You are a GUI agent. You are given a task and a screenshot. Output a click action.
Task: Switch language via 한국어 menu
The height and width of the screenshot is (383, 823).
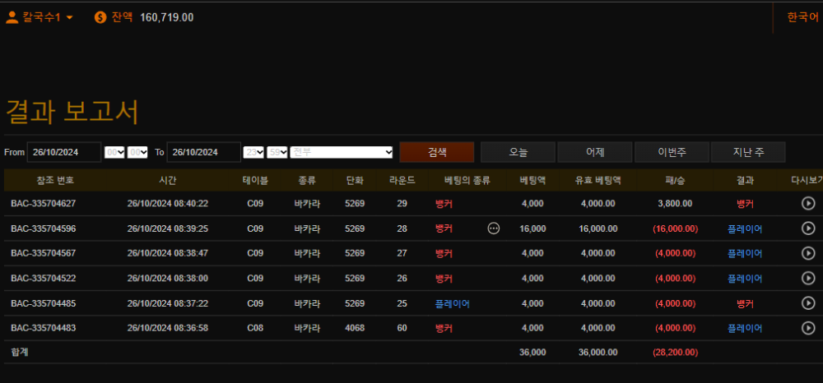pos(802,16)
